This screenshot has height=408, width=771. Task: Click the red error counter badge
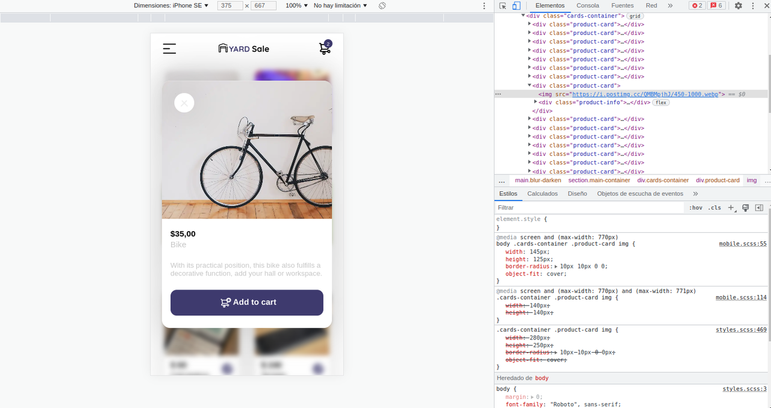pos(698,5)
